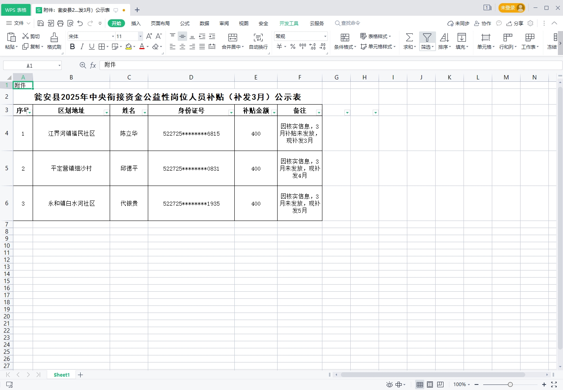
Task: Click the 协作 collaborate button
Action: [483, 23]
